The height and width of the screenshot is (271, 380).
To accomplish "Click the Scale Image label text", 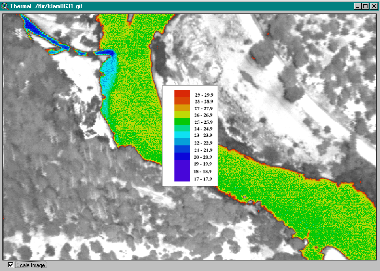I will click(31, 265).
